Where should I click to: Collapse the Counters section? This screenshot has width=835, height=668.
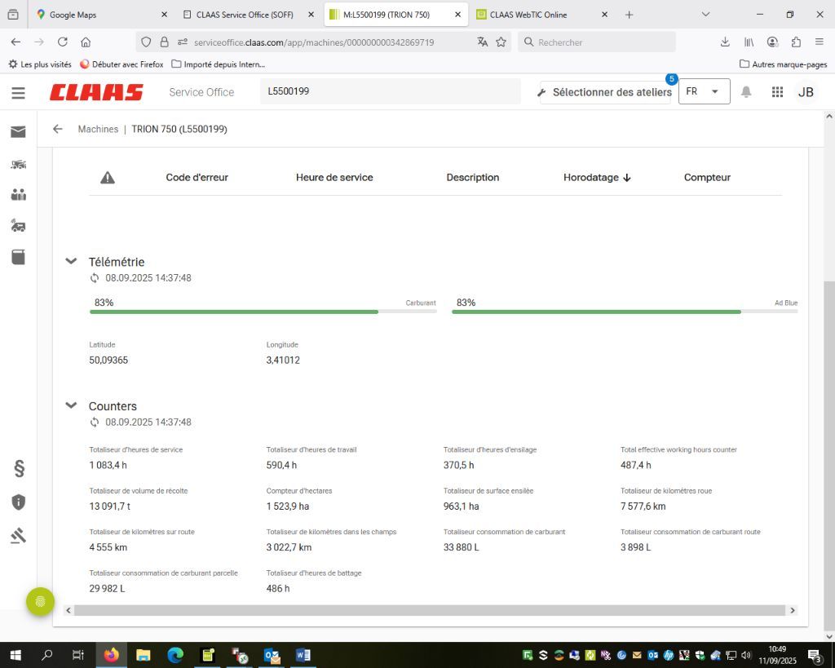[71, 405]
